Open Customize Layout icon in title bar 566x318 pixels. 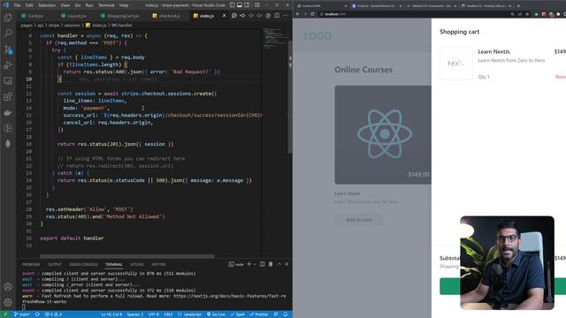[257, 5]
